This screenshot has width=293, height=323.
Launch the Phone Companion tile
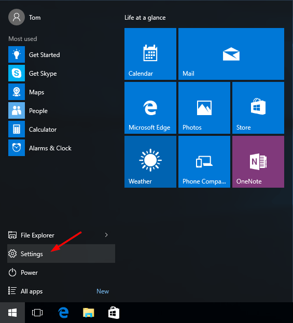click(x=204, y=162)
